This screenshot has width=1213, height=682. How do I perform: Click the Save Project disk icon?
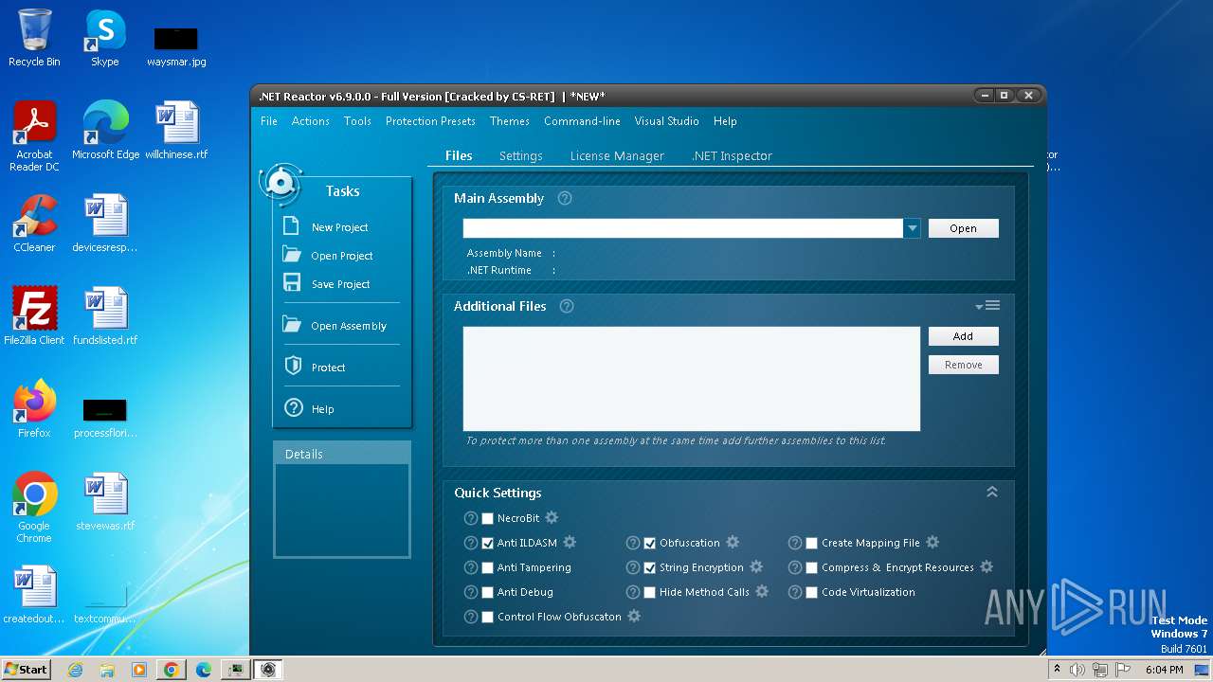tap(292, 283)
